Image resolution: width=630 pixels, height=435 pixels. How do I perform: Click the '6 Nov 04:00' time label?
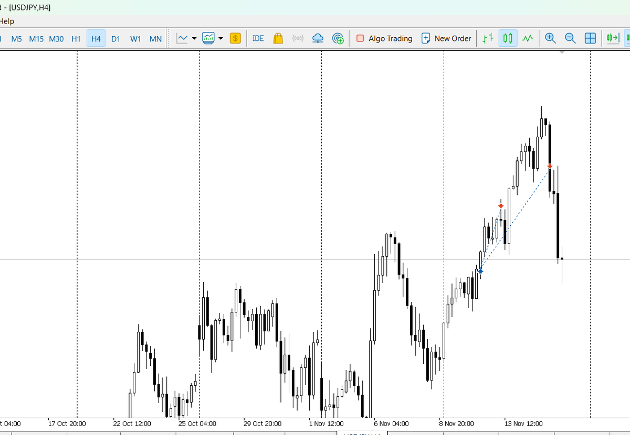click(x=391, y=423)
